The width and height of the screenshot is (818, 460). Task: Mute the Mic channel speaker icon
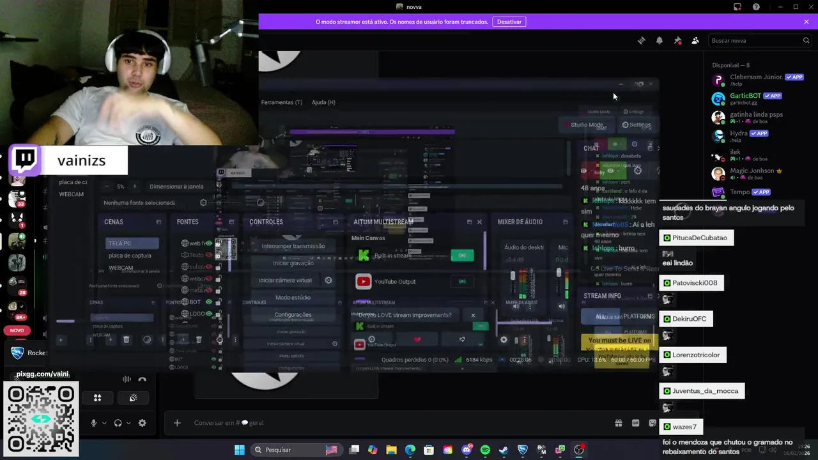point(562,307)
